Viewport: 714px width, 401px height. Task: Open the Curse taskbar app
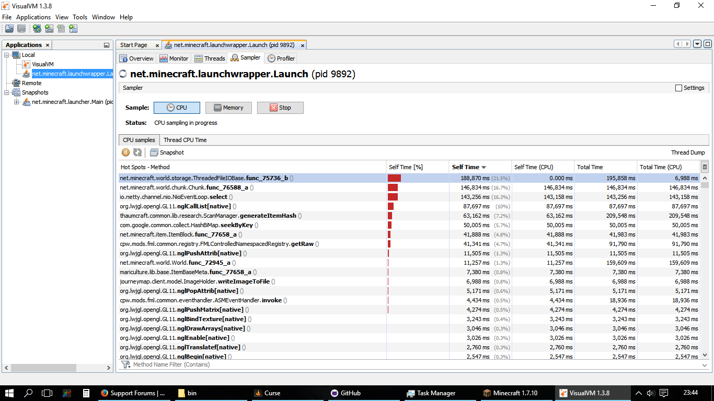tap(287, 393)
